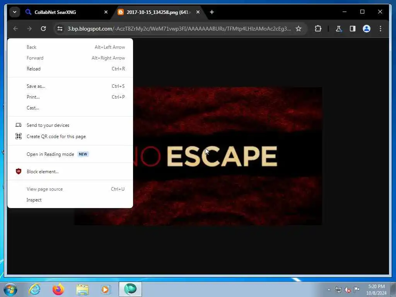Choose Forward in context menu
Screen dimensions: 396x297
(70, 58)
